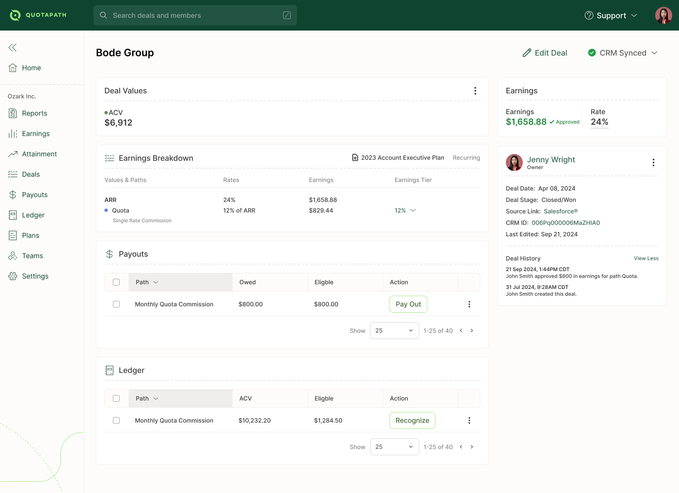Screen dimensions: 679x493
Task: Click the Teams icon in the sidebar
Action: click(x=13, y=255)
